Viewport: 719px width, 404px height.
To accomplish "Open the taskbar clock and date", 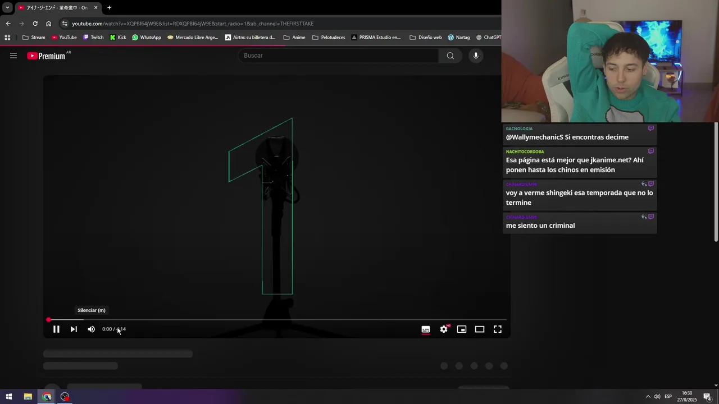I will click(687, 397).
